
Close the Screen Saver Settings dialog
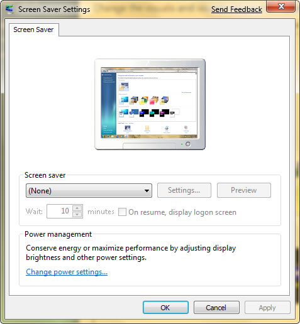point(281,6)
